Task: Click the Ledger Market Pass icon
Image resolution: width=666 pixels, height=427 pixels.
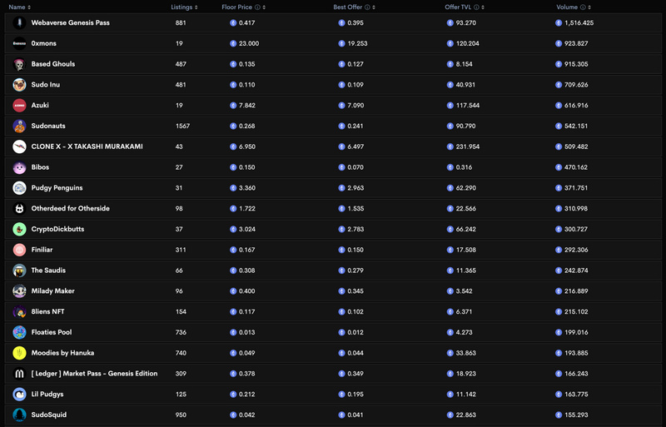Action: [19, 374]
